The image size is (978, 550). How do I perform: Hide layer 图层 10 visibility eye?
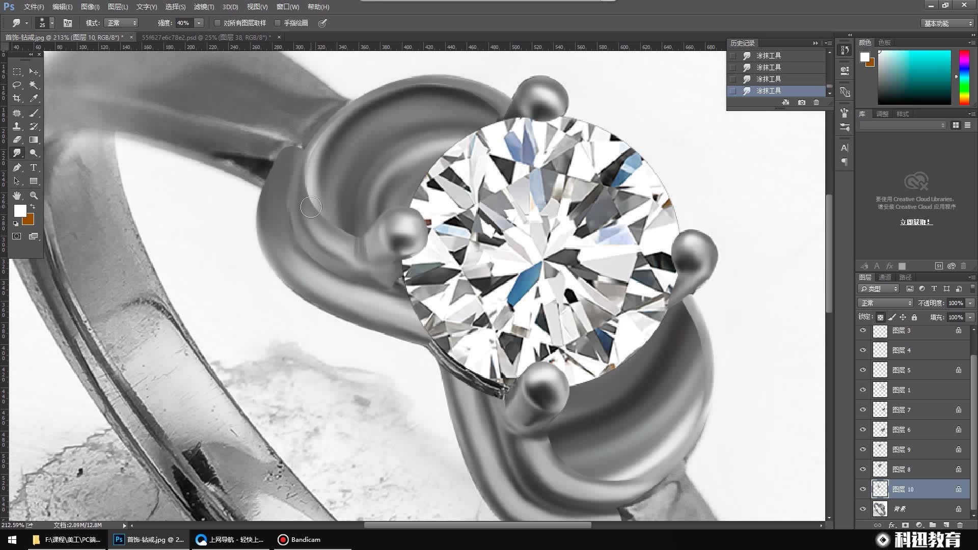(x=863, y=489)
